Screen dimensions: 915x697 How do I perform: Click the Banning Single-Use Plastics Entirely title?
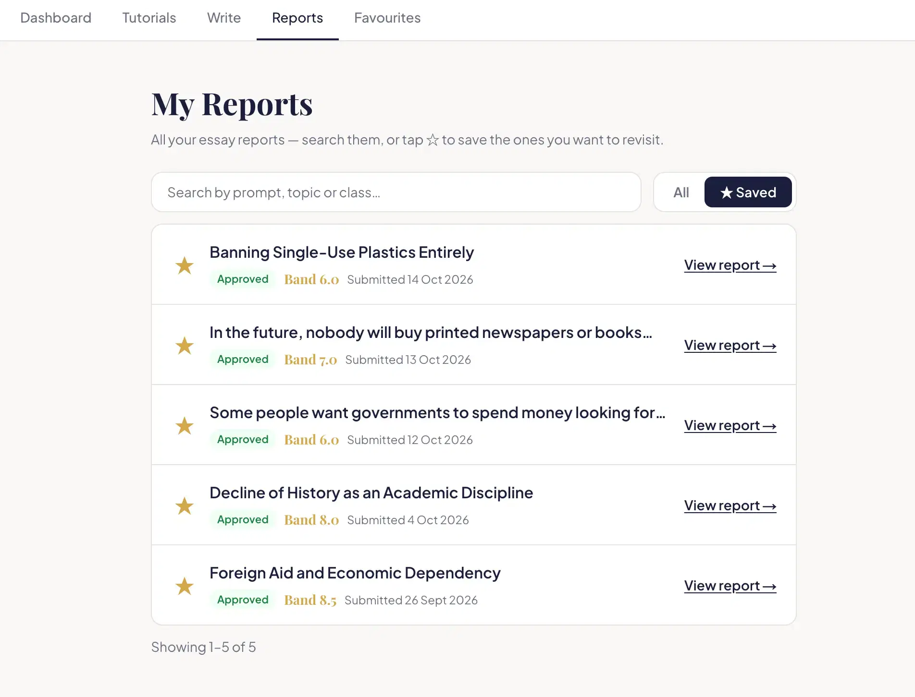coord(342,252)
